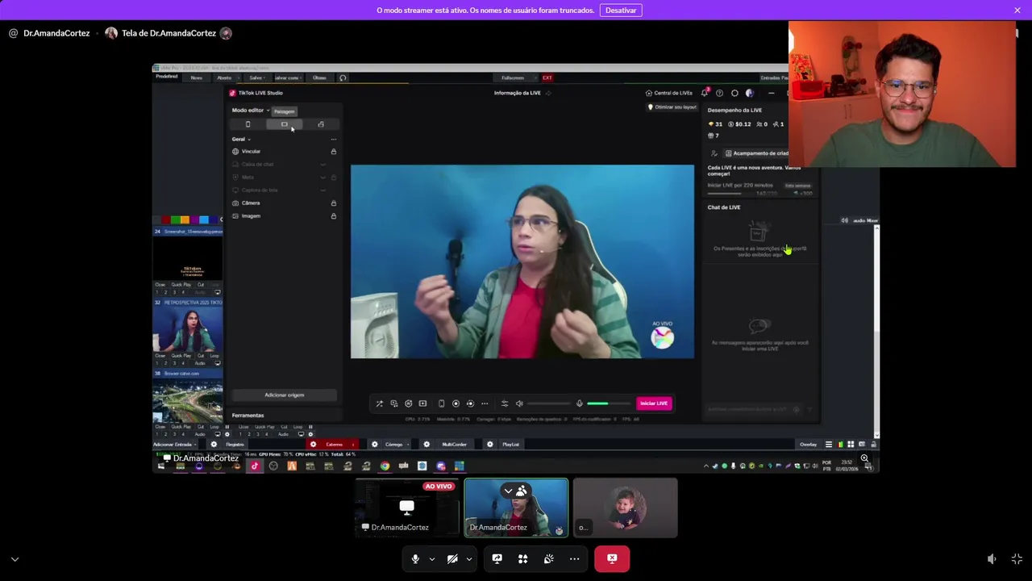
Task: Toggle lock on Vincular source
Action: coord(333,152)
